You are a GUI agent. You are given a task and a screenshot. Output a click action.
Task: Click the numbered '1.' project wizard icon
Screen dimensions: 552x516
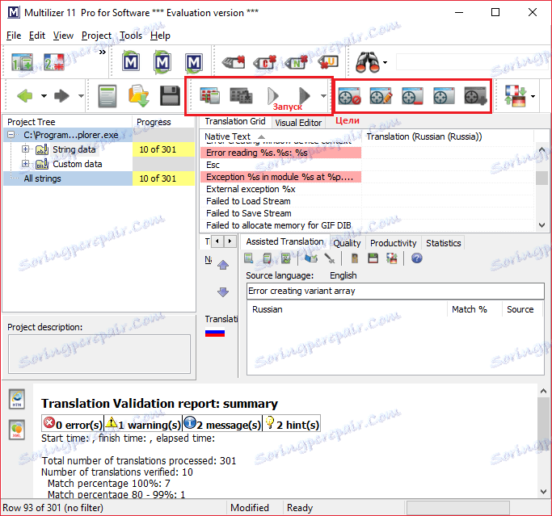[22, 62]
